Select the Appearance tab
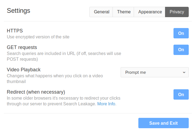 (x=150, y=12)
